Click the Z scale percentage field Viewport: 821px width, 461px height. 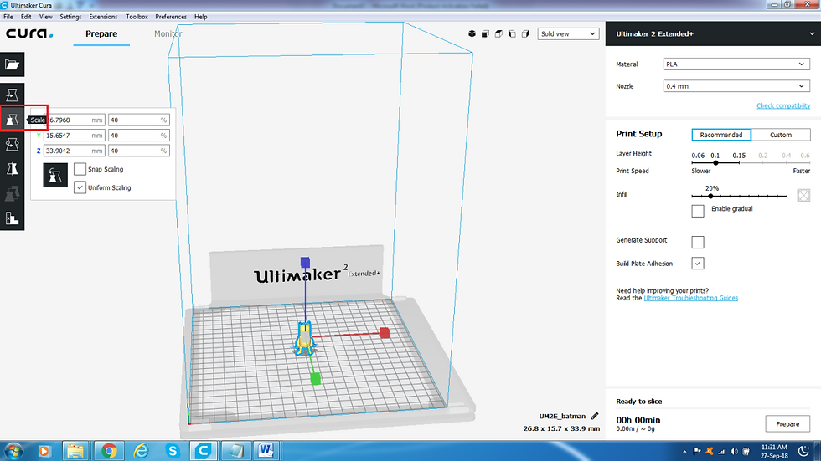pos(139,151)
